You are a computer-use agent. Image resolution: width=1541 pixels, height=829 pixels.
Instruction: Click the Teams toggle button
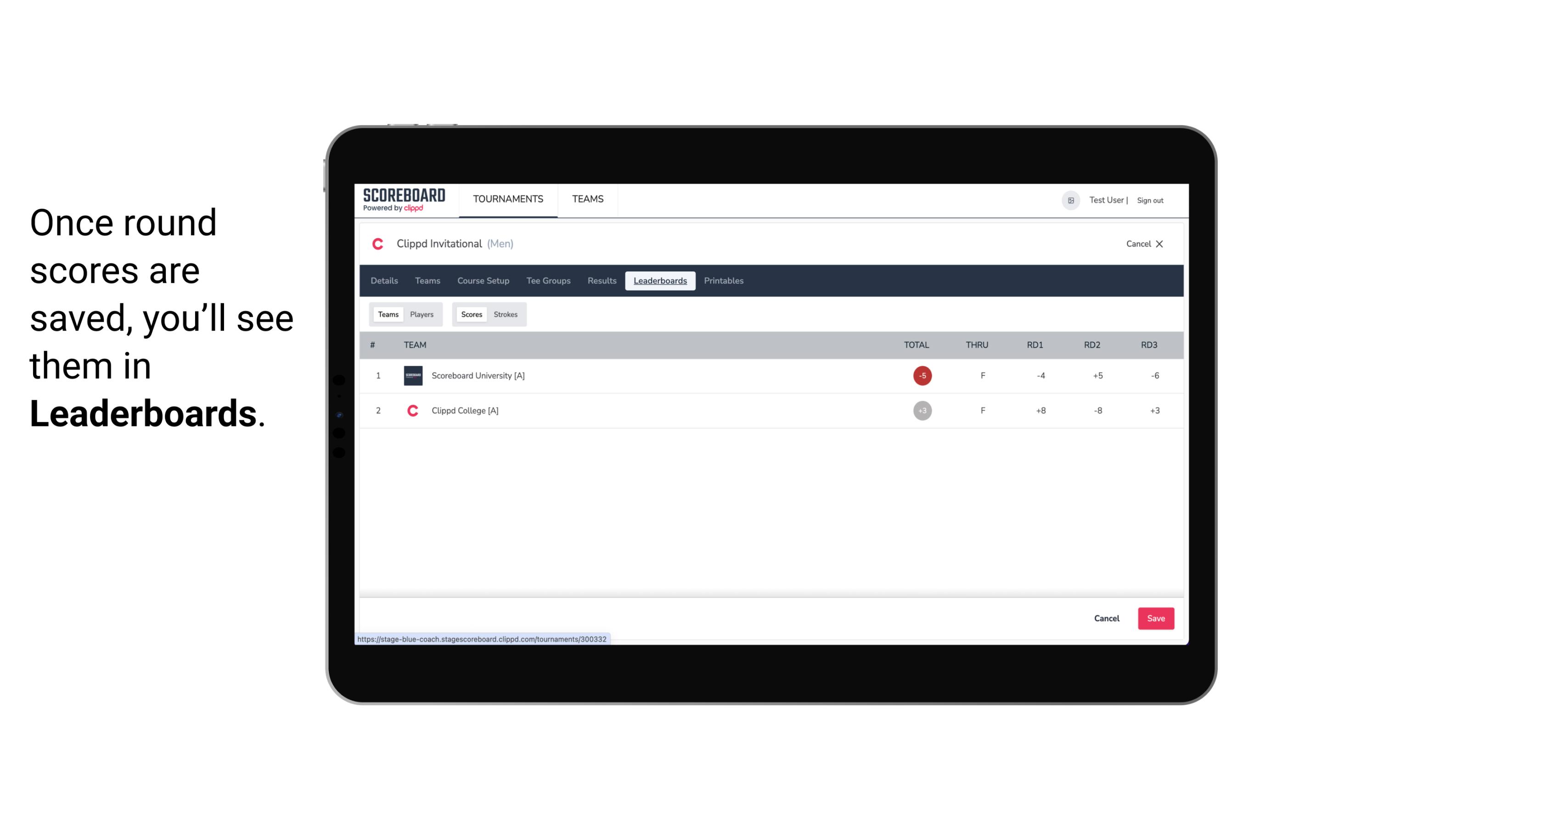(387, 314)
